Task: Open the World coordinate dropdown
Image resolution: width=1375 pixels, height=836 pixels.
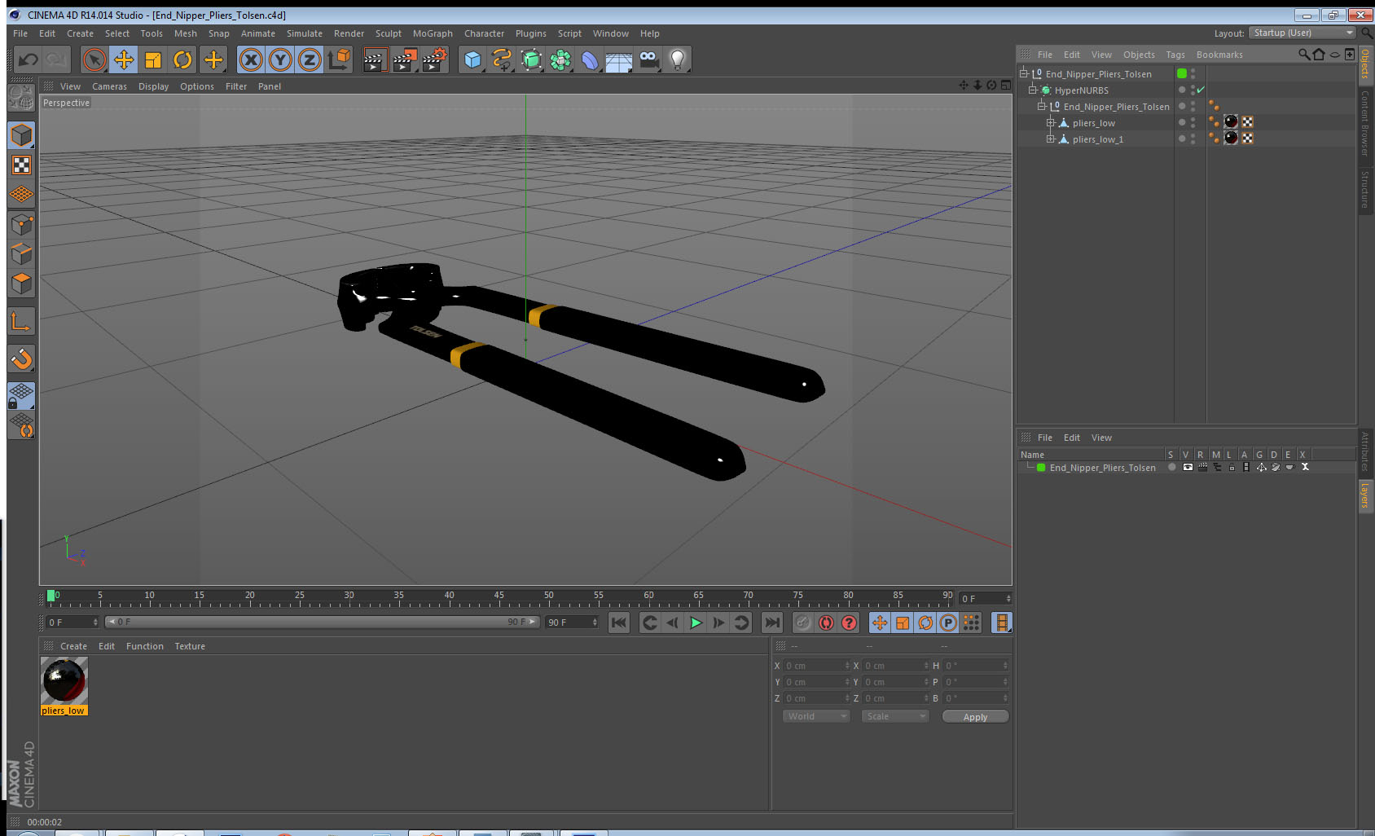Action: 816,716
